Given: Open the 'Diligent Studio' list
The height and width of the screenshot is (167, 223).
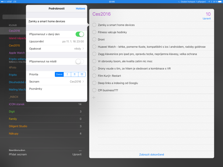Looking at the screenshot, I should (18, 126).
